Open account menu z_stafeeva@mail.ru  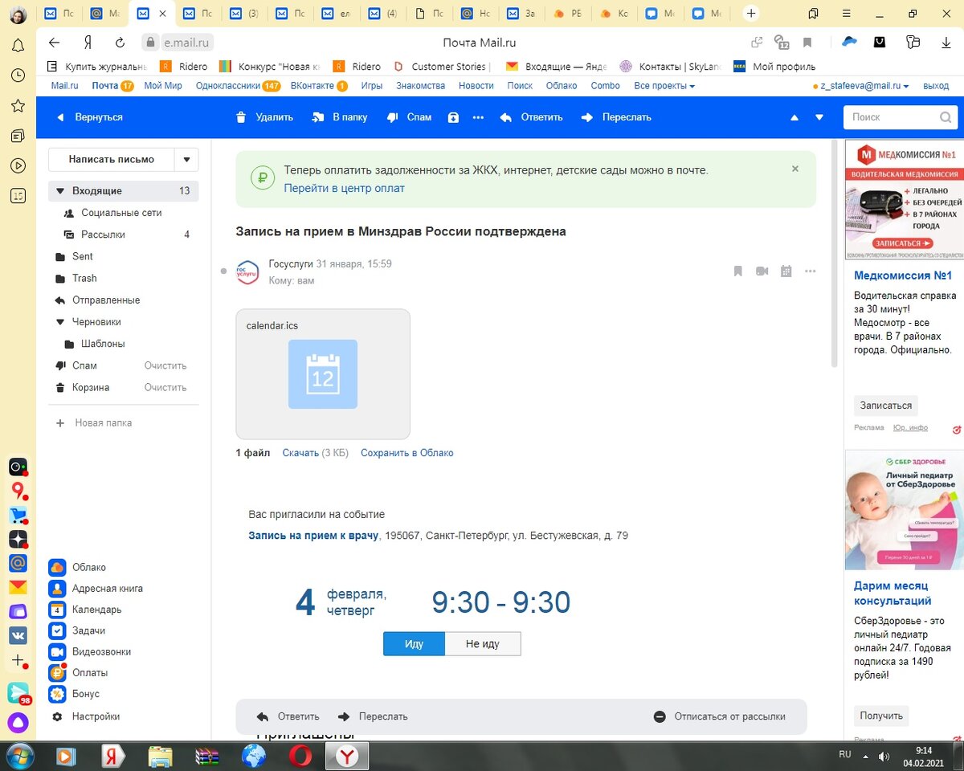point(864,86)
